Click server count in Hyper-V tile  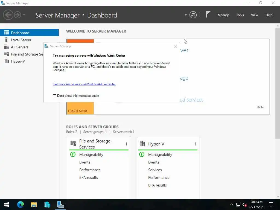coord(195,144)
